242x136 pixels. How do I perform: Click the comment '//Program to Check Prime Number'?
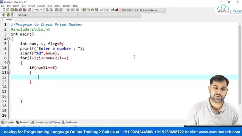(x=47, y=25)
